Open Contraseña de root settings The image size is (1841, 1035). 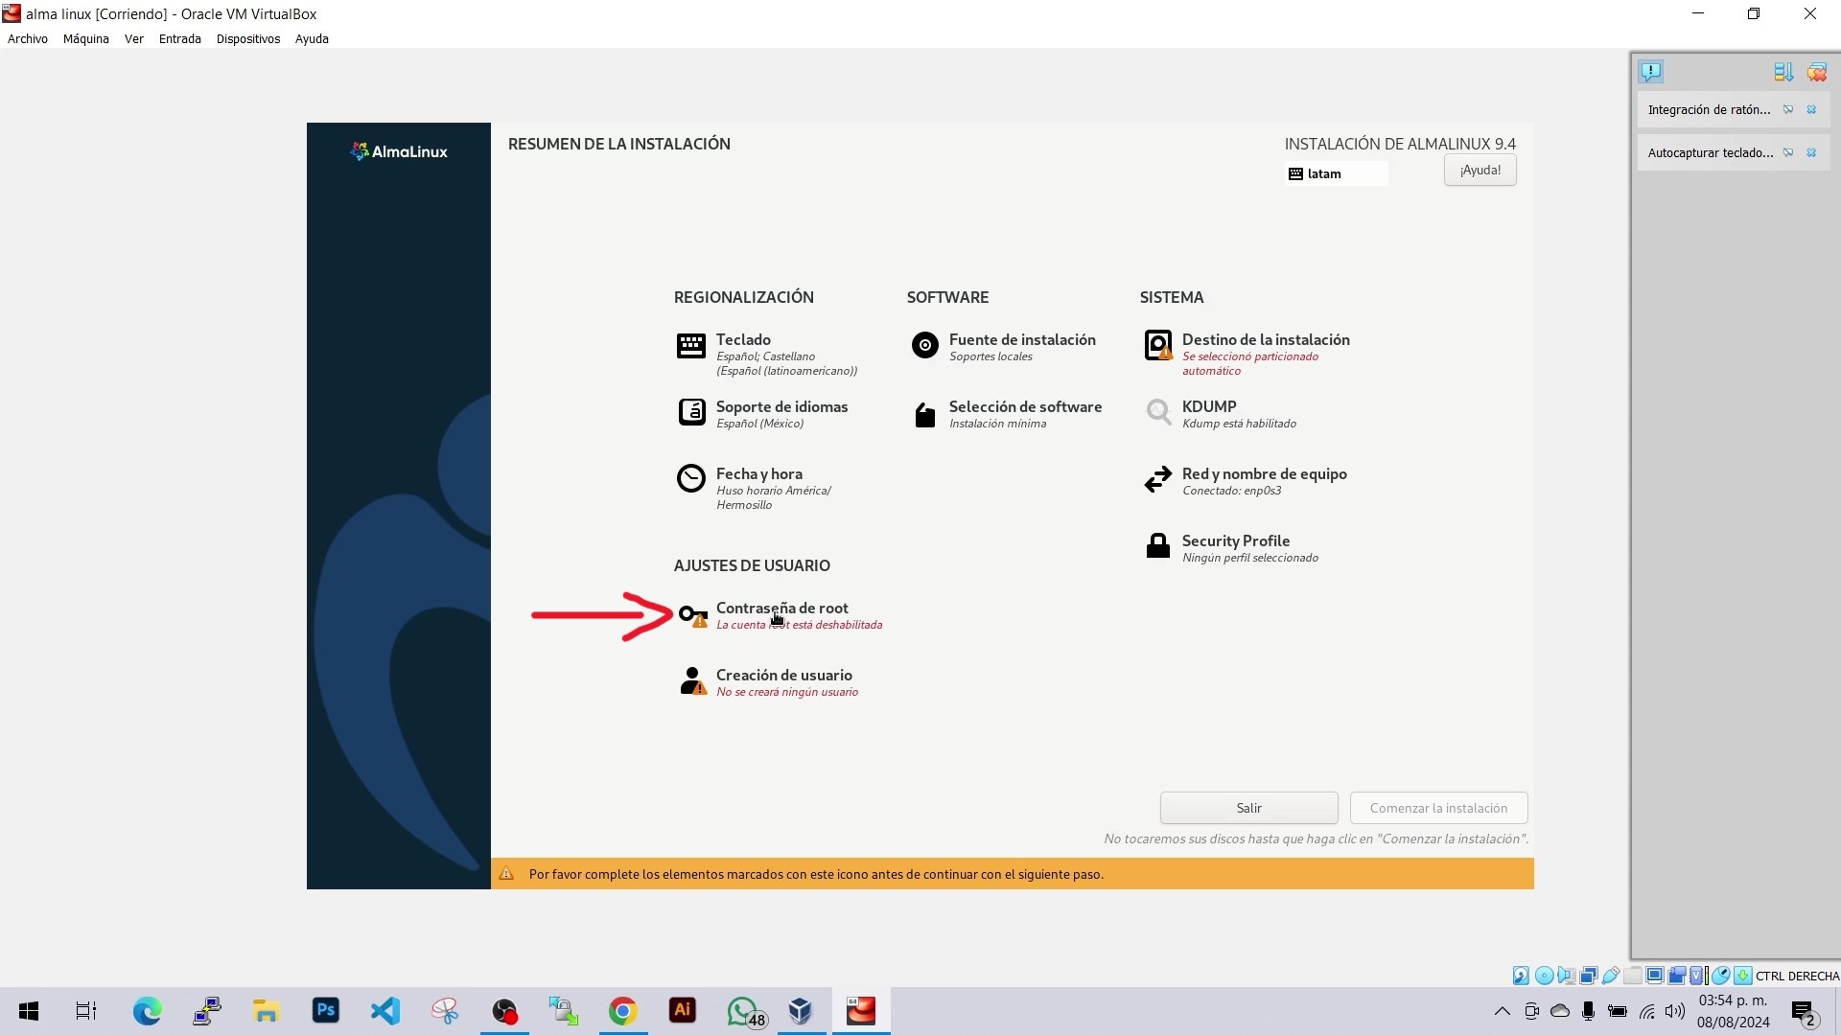coord(781,615)
